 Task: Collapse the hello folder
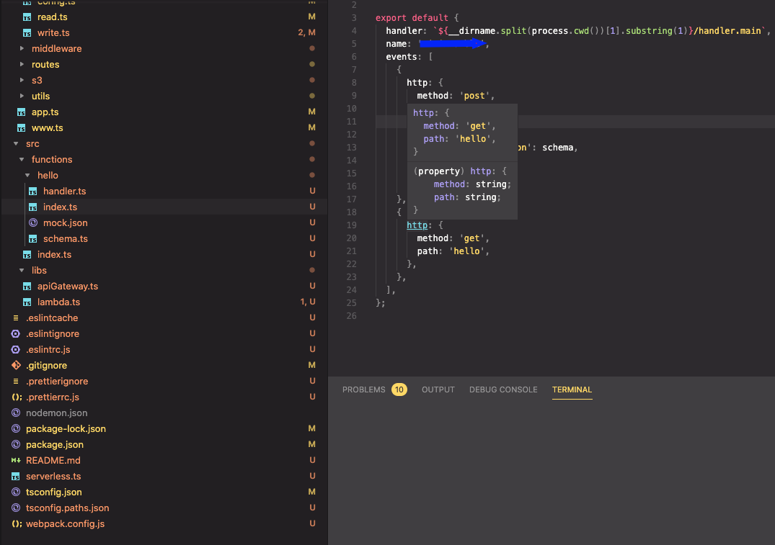27,175
